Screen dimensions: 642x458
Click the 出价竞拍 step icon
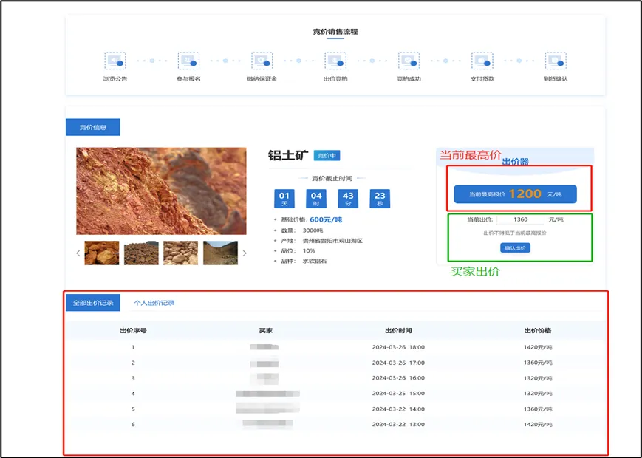click(x=335, y=61)
